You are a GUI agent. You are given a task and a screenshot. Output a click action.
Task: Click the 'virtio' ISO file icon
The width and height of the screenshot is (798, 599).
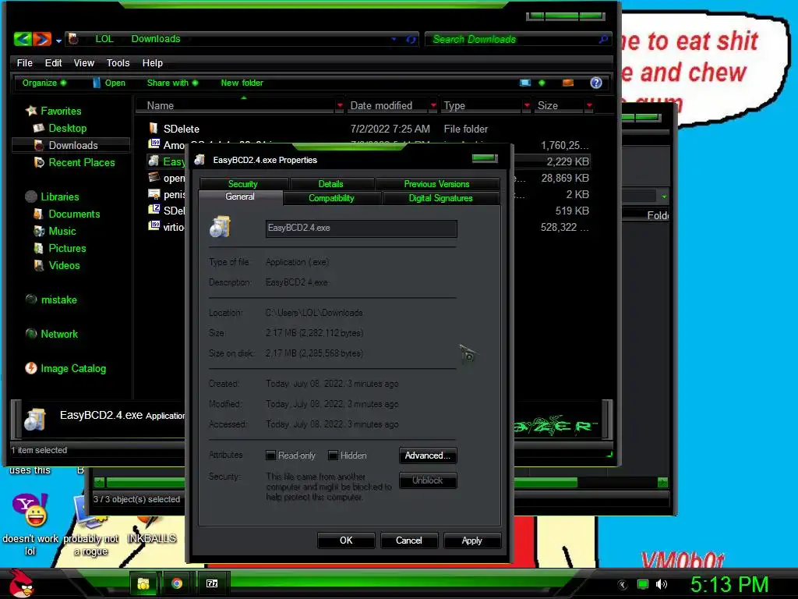[154, 225]
